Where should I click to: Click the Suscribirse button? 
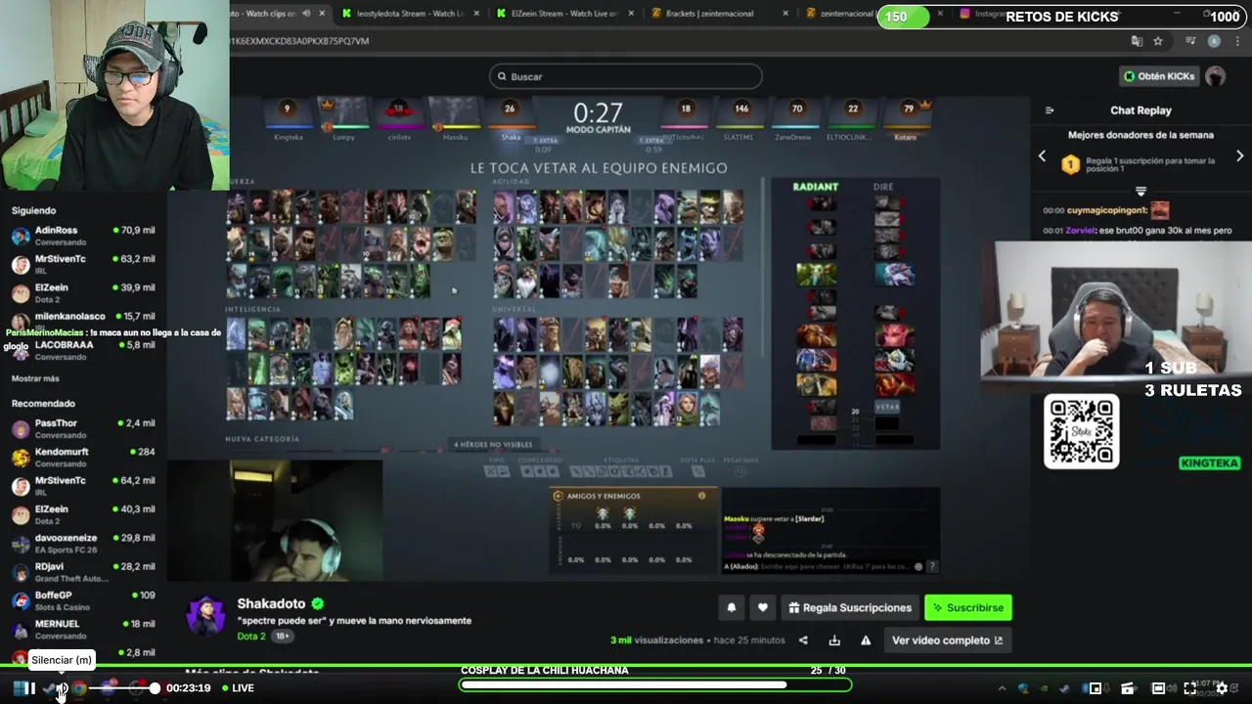click(x=968, y=607)
